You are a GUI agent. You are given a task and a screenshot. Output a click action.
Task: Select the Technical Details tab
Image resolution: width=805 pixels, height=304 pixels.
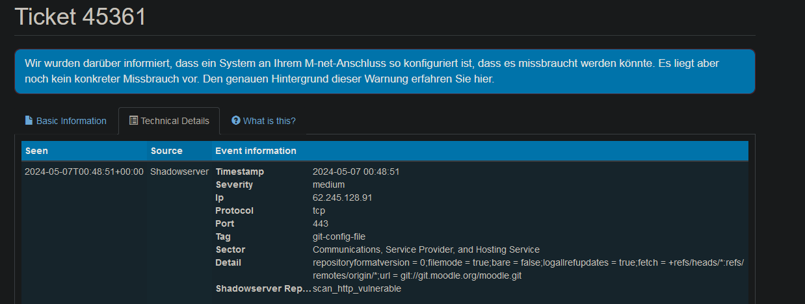(169, 121)
